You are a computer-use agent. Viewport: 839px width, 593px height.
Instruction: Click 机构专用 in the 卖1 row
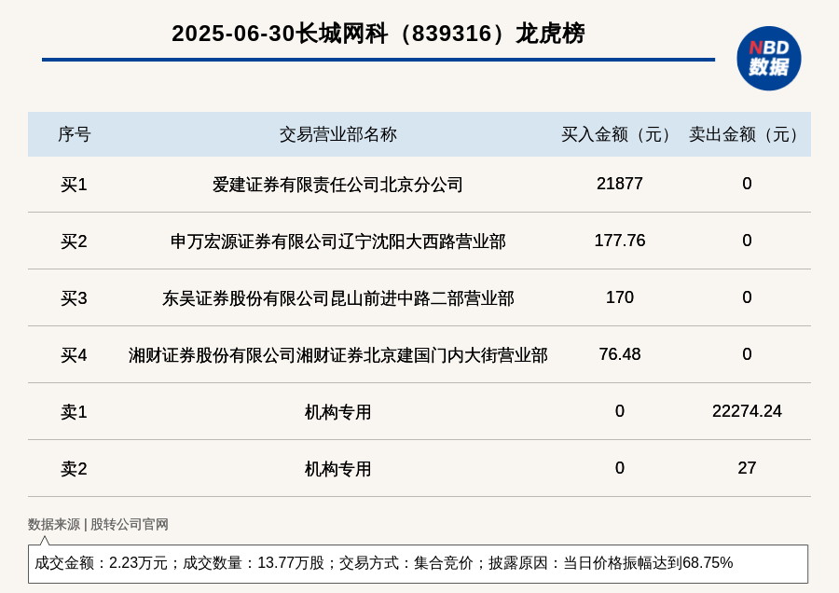[338, 412]
